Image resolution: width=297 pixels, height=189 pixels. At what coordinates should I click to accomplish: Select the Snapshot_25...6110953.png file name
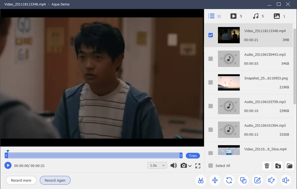coord(266,78)
